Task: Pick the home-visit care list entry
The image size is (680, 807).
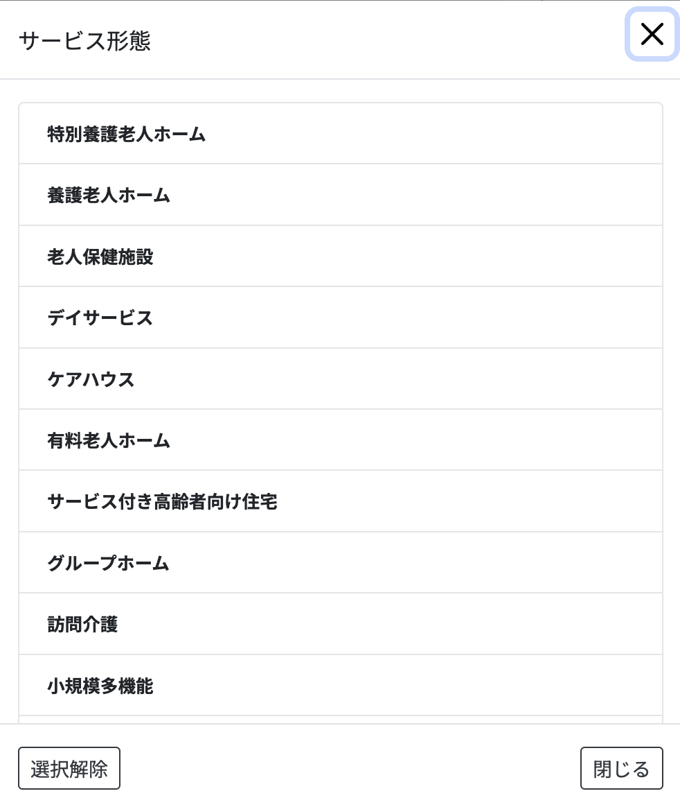Action: coord(82,624)
